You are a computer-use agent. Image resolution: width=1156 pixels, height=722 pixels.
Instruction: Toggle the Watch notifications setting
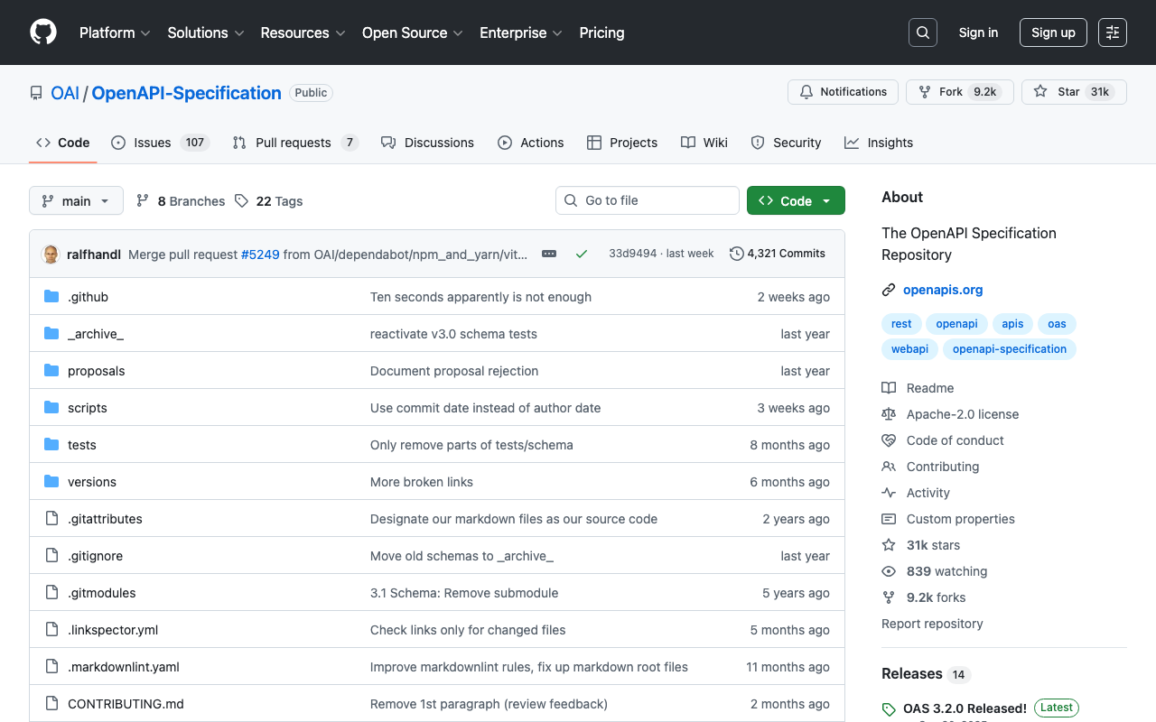[x=843, y=91]
